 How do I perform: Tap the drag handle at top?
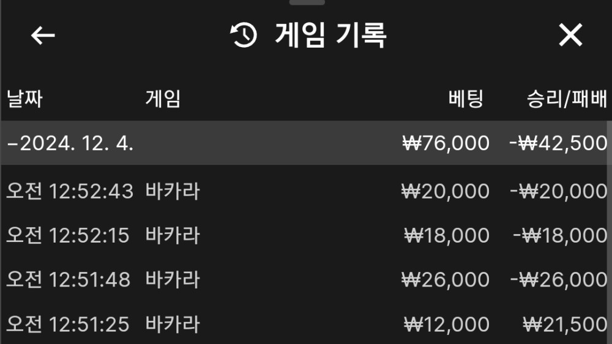pyautogui.click(x=307, y=2)
